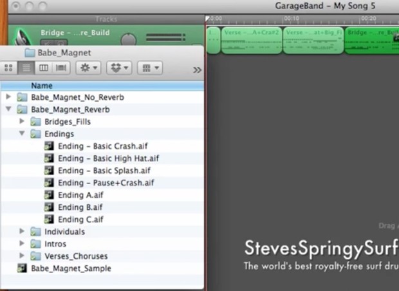Screen dimensions: 399x291
Task: Select the 'Verse - ...A+Cra#2' region
Action: pyautogui.click(x=252, y=40)
